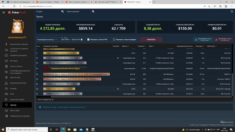This screenshot has height=132, width=235.
Task: Toggle Показать только ITM checkbox
Action: [x=88, y=40]
